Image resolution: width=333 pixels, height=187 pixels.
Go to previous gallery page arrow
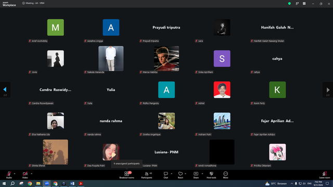(x=5, y=90)
